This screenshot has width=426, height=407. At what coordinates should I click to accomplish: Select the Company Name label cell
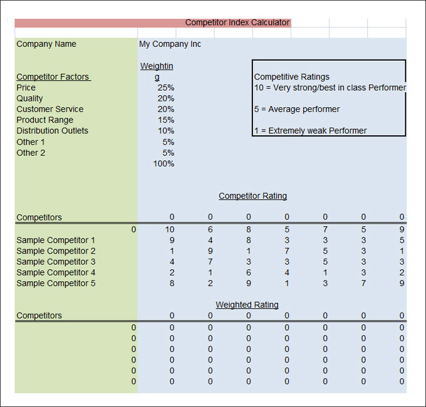tap(46, 44)
